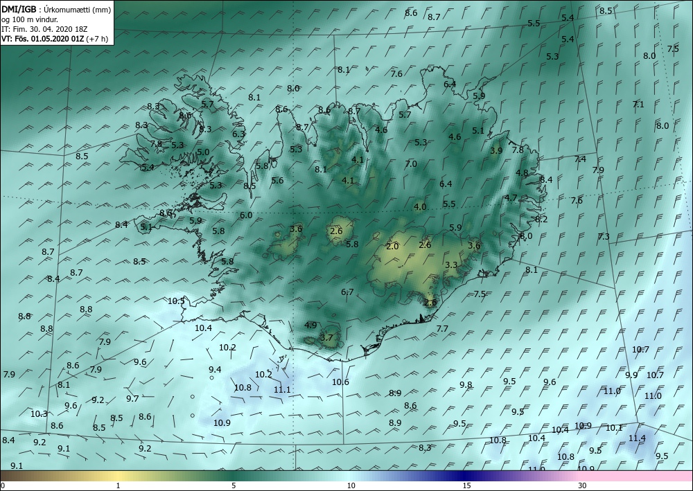Click the 'IT: Fim. 30. 04. 2020 18Z' timestamp
Image resolution: width=693 pixels, height=491 pixels.
(x=44, y=28)
